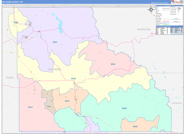185x134 pixels.
Task: Select the 82441 ZIP code label
Action: coord(113,64)
